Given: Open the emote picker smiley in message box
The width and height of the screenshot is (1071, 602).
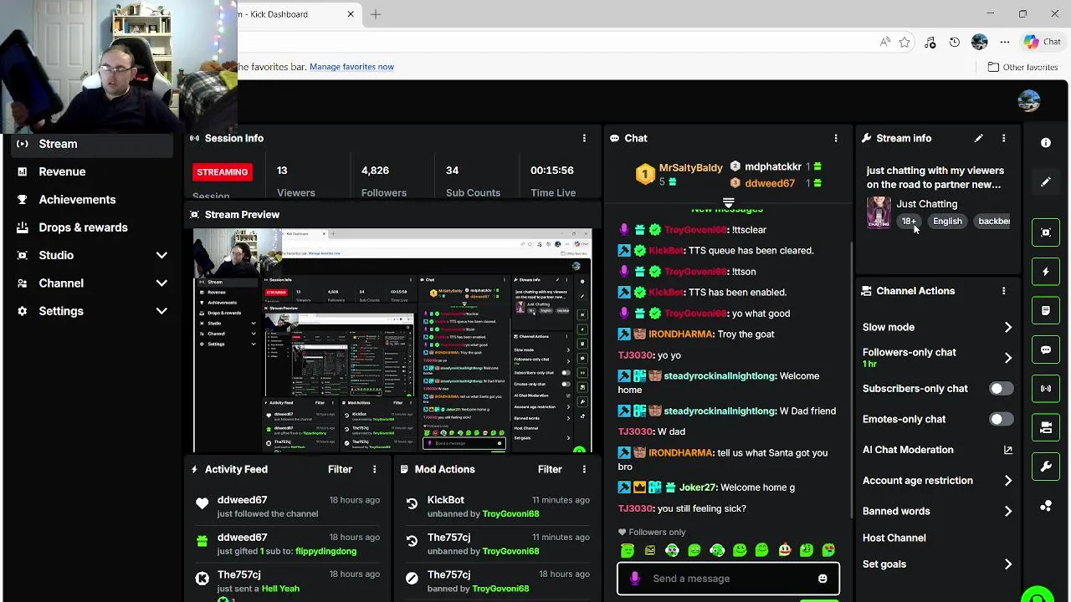Looking at the screenshot, I should coord(822,579).
